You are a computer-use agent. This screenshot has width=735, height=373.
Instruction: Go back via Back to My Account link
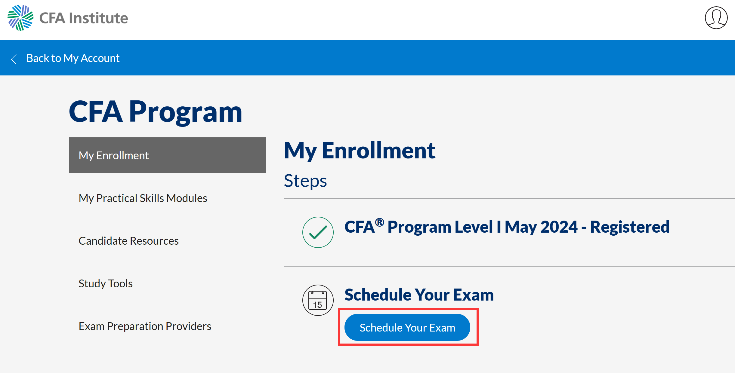(73, 58)
